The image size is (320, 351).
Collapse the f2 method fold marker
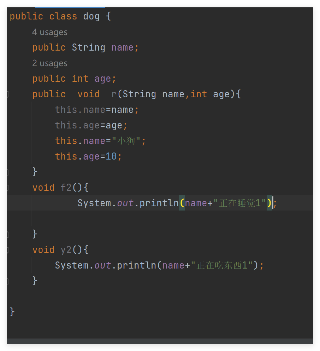click(7, 188)
